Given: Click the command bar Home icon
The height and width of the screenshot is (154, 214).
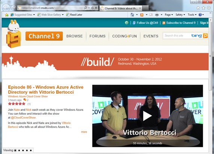Looking at the screenshot, I should (x=132, y=15).
